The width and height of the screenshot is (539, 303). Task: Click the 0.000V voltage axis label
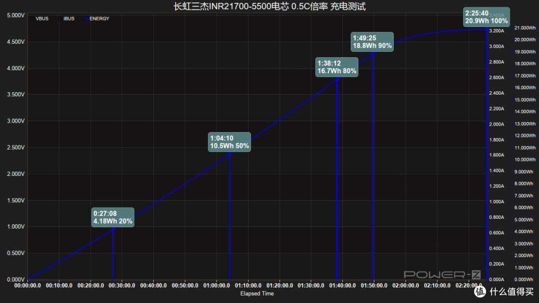point(16,279)
